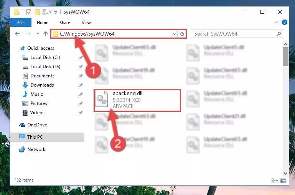Image resolution: width=295 pixels, height=195 pixels.
Task: Open Pictures in the navigation pane
Action: pos(39,103)
